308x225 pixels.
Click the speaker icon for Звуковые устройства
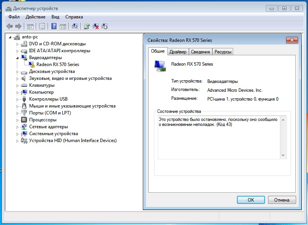[24, 79]
